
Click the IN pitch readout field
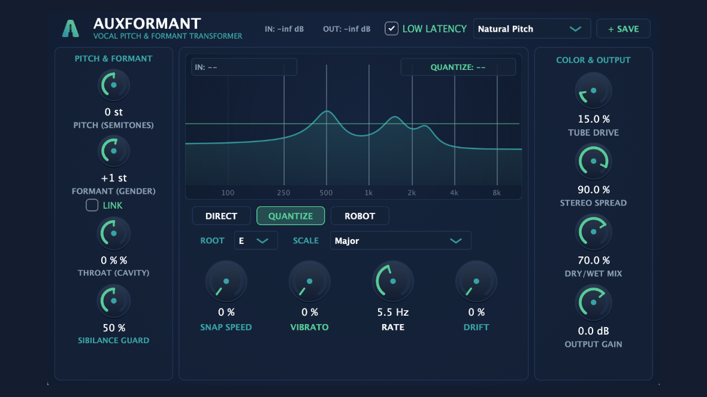244,67
